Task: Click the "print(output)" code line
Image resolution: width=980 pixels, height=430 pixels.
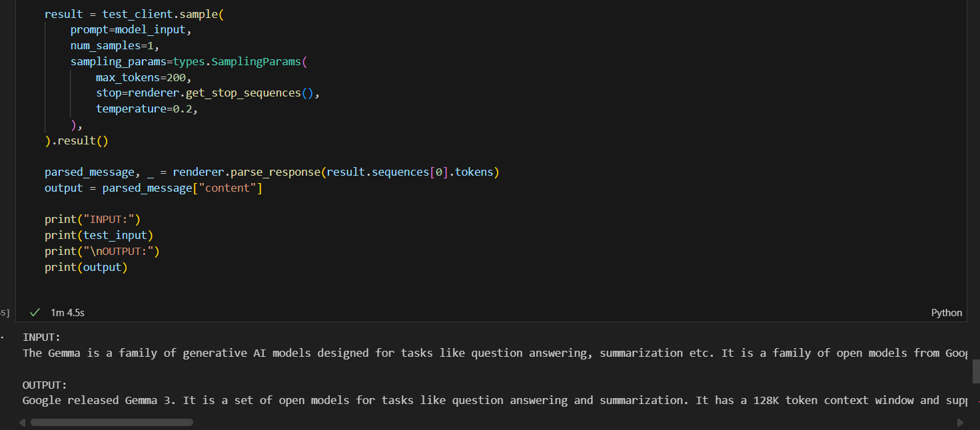Action: pos(86,268)
